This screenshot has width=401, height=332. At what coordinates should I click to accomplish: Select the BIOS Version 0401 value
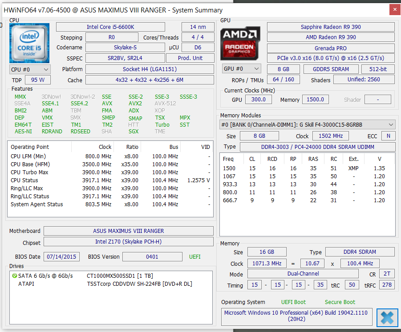152,256
